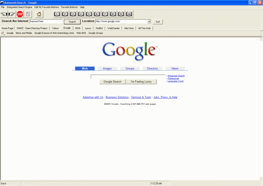Switch to the HotBot tab
The image size is (263, 186).
[99, 28]
